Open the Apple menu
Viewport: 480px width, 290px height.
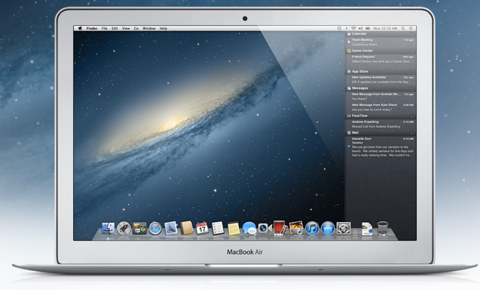pos(80,28)
